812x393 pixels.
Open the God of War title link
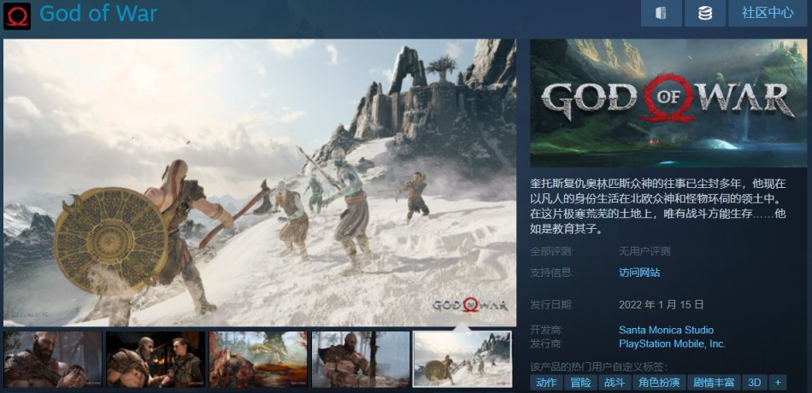point(98,14)
